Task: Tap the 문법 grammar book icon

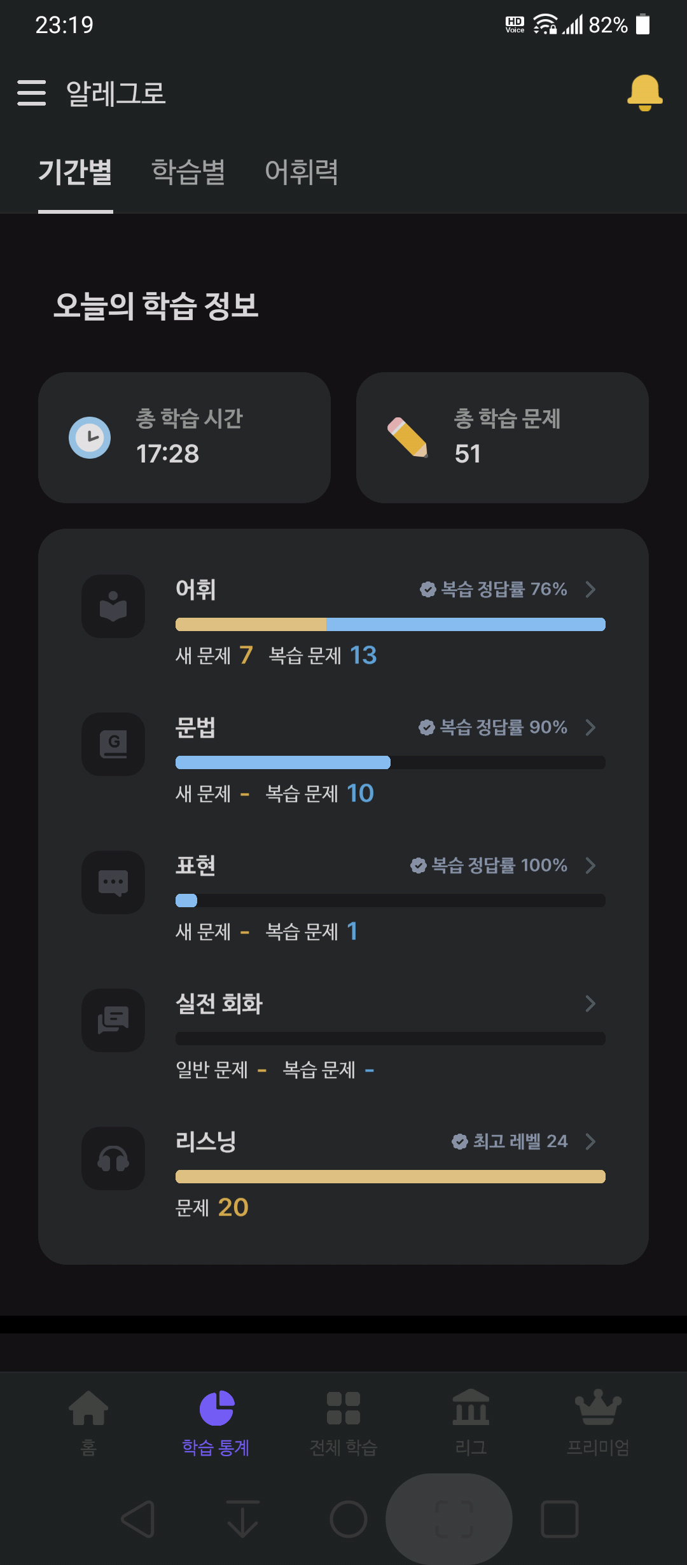Action: tap(113, 744)
